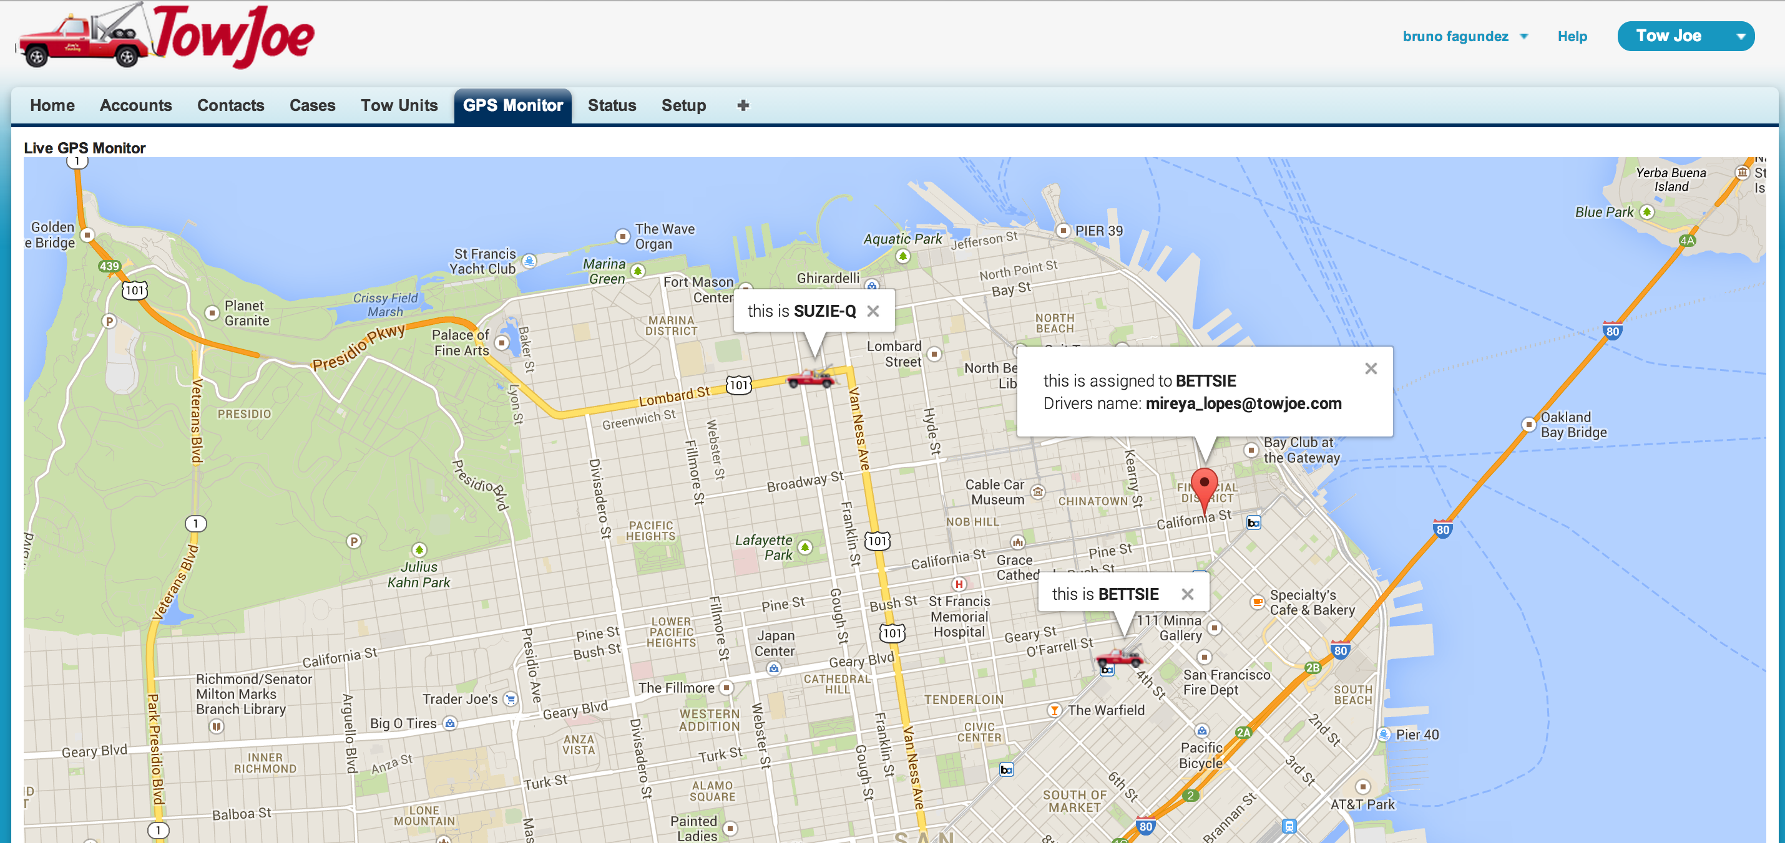Switch to the Cases tab

pos(312,105)
